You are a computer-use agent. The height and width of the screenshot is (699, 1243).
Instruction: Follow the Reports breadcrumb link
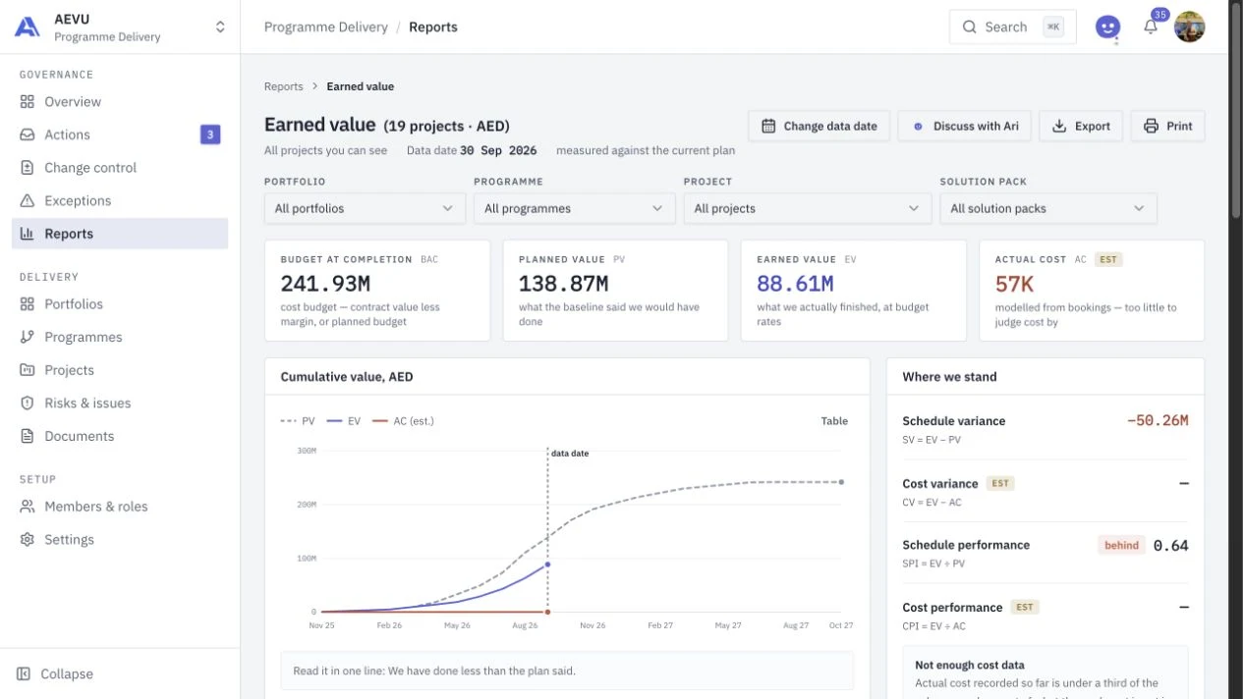pyautogui.click(x=284, y=86)
